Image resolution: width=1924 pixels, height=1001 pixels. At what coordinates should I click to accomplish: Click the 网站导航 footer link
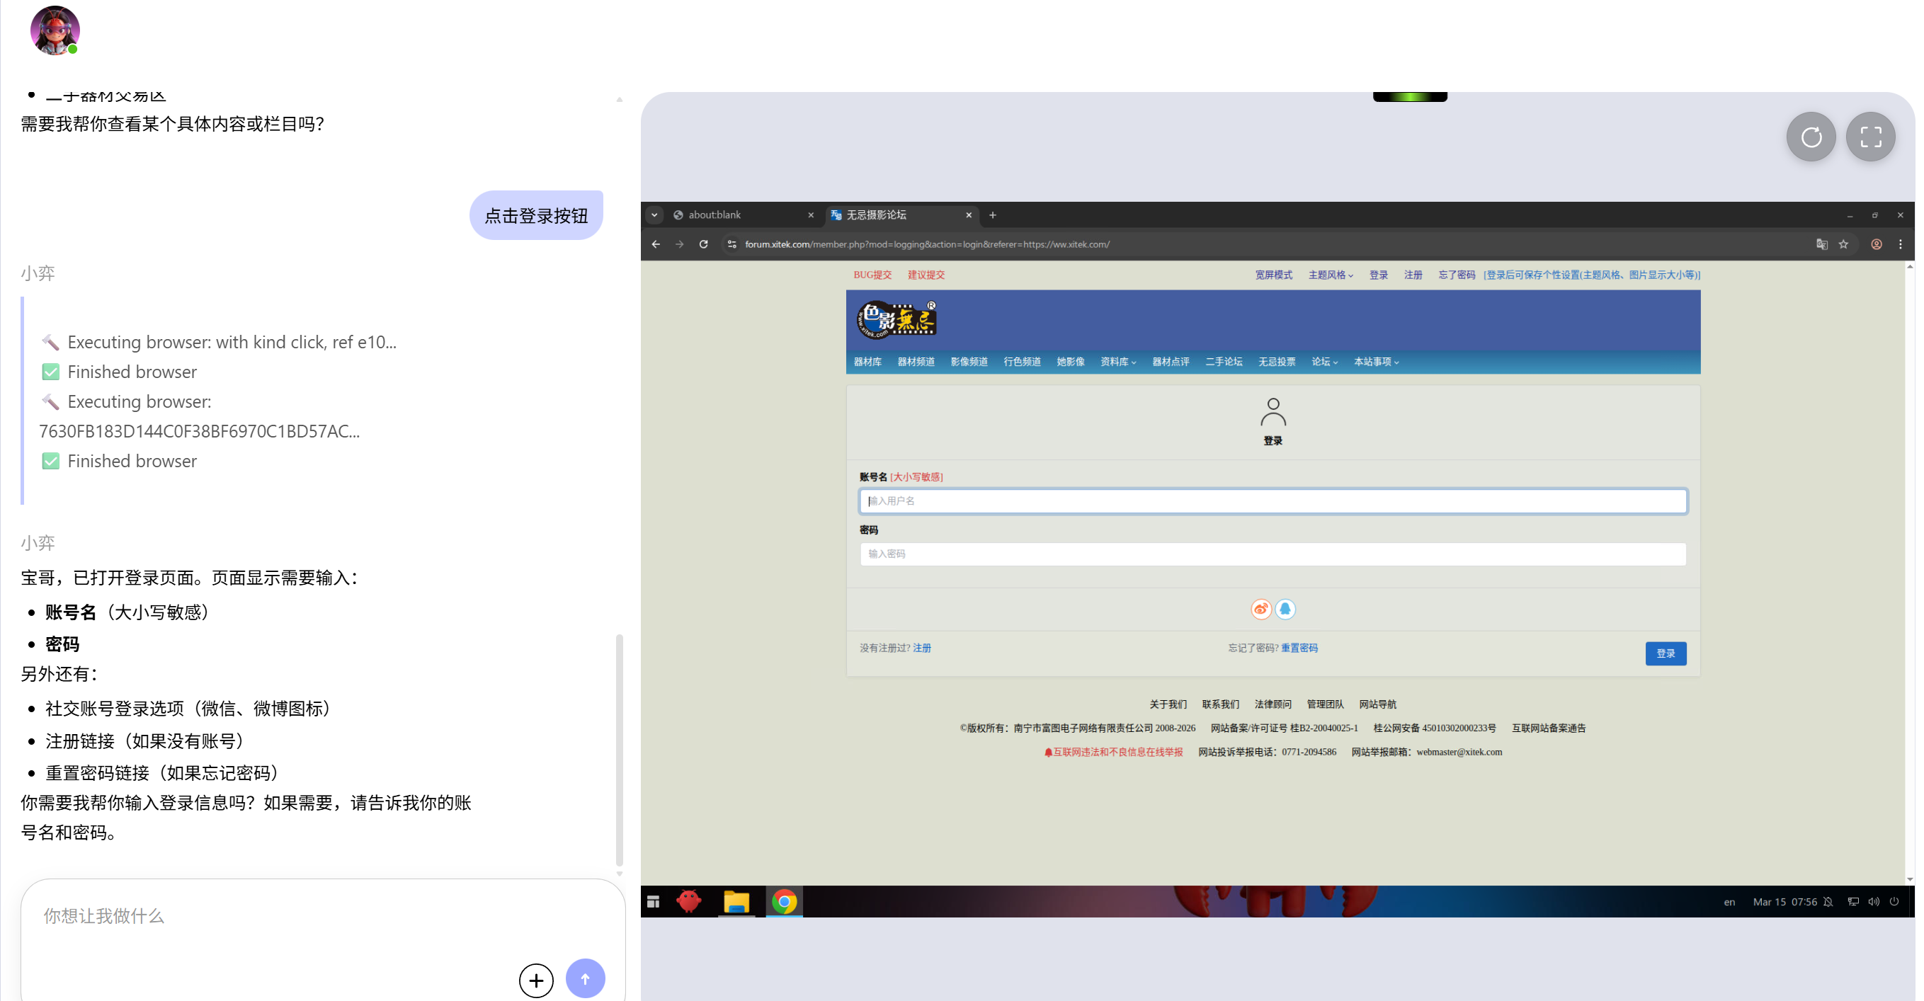(1378, 704)
